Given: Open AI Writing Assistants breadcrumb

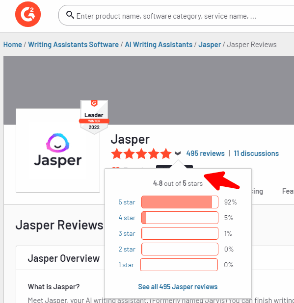Looking at the screenshot, I should (x=159, y=45).
